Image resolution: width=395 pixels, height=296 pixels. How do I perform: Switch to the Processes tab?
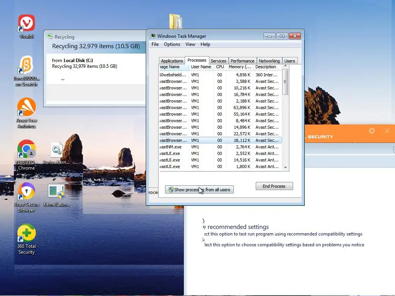(x=197, y=60)
